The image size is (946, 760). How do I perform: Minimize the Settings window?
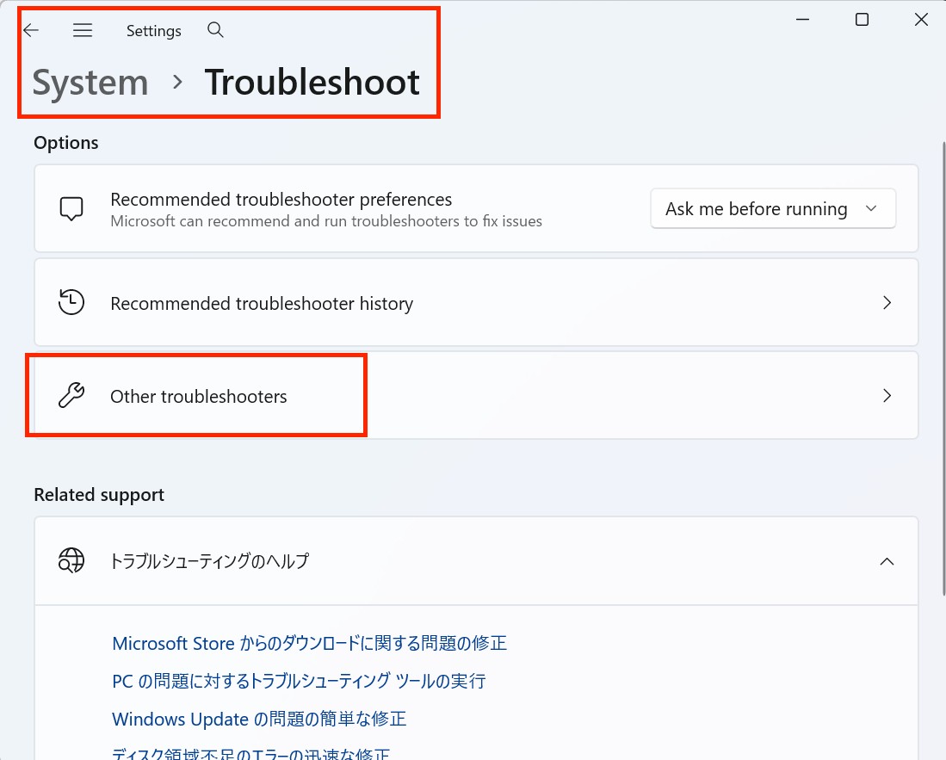point(802,19)
